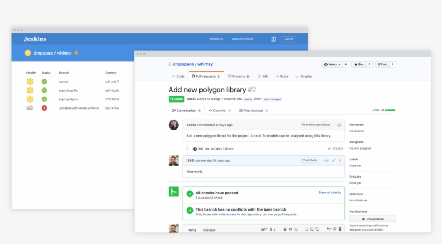Add a reaction to AdaCI's comment
This screenshot has height=244, width=442.
pyautogui.click(x=339, y=125)
